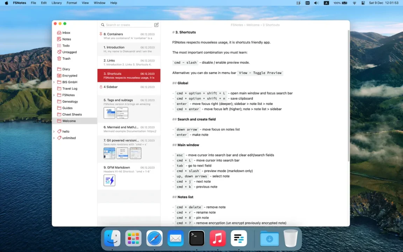The height and width of the screenshot is (252, 403).
Task: Open Finder from the Dock
Action: click(x=112, y=238)
